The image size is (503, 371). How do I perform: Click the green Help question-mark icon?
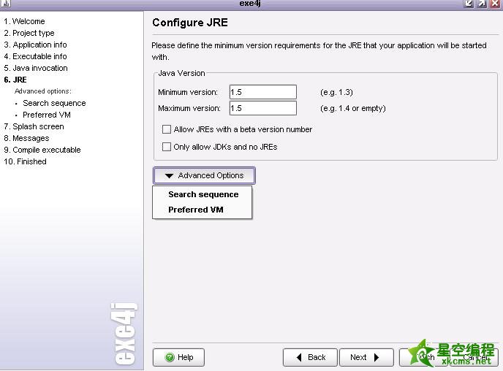(170, 357)
